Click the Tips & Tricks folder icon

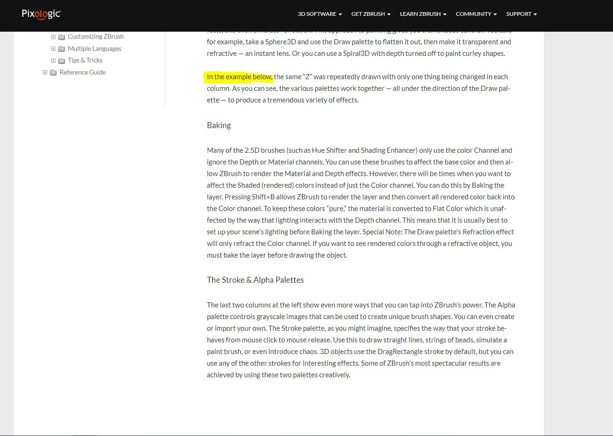[x=62, y=61]
